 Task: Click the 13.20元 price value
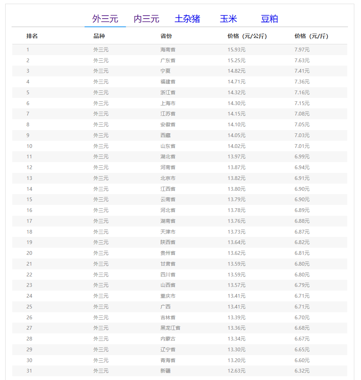click(x=237, y=360)
